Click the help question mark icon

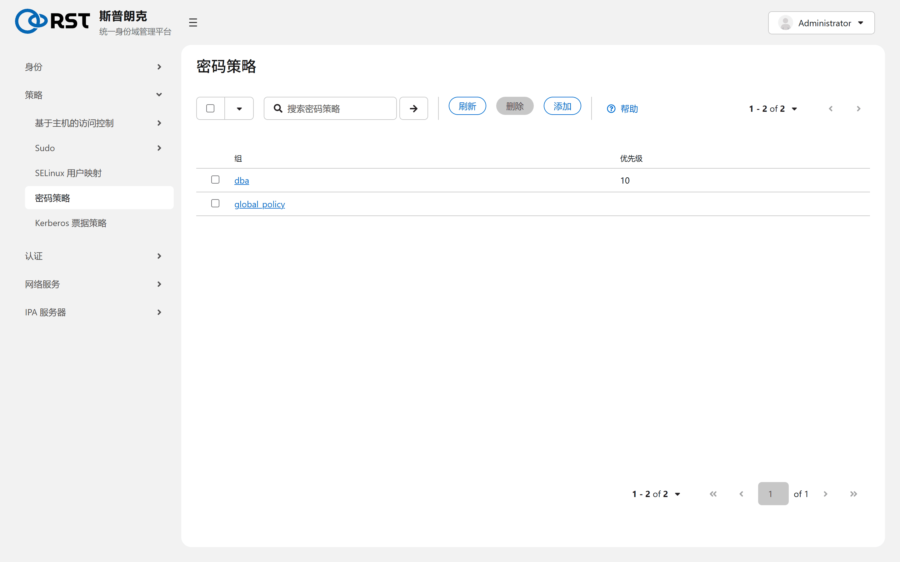coord(611,109)
